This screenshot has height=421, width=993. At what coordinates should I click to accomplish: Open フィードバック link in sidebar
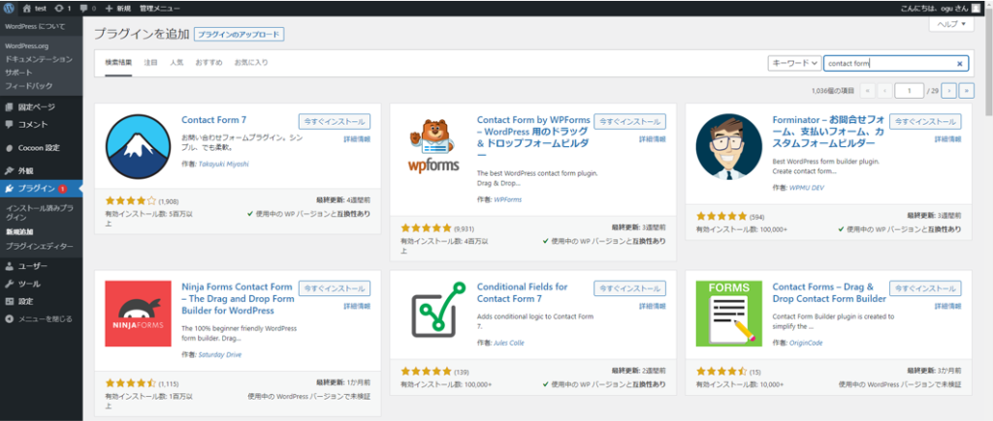tap(28, 85)
